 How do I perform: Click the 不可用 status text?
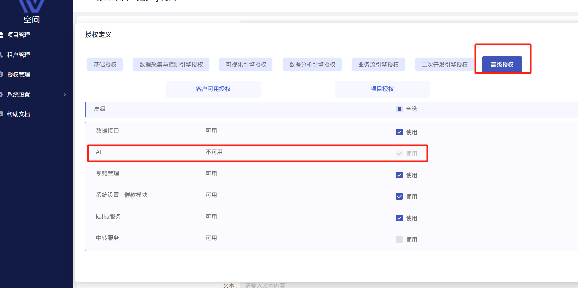click(x=214, y=152)
